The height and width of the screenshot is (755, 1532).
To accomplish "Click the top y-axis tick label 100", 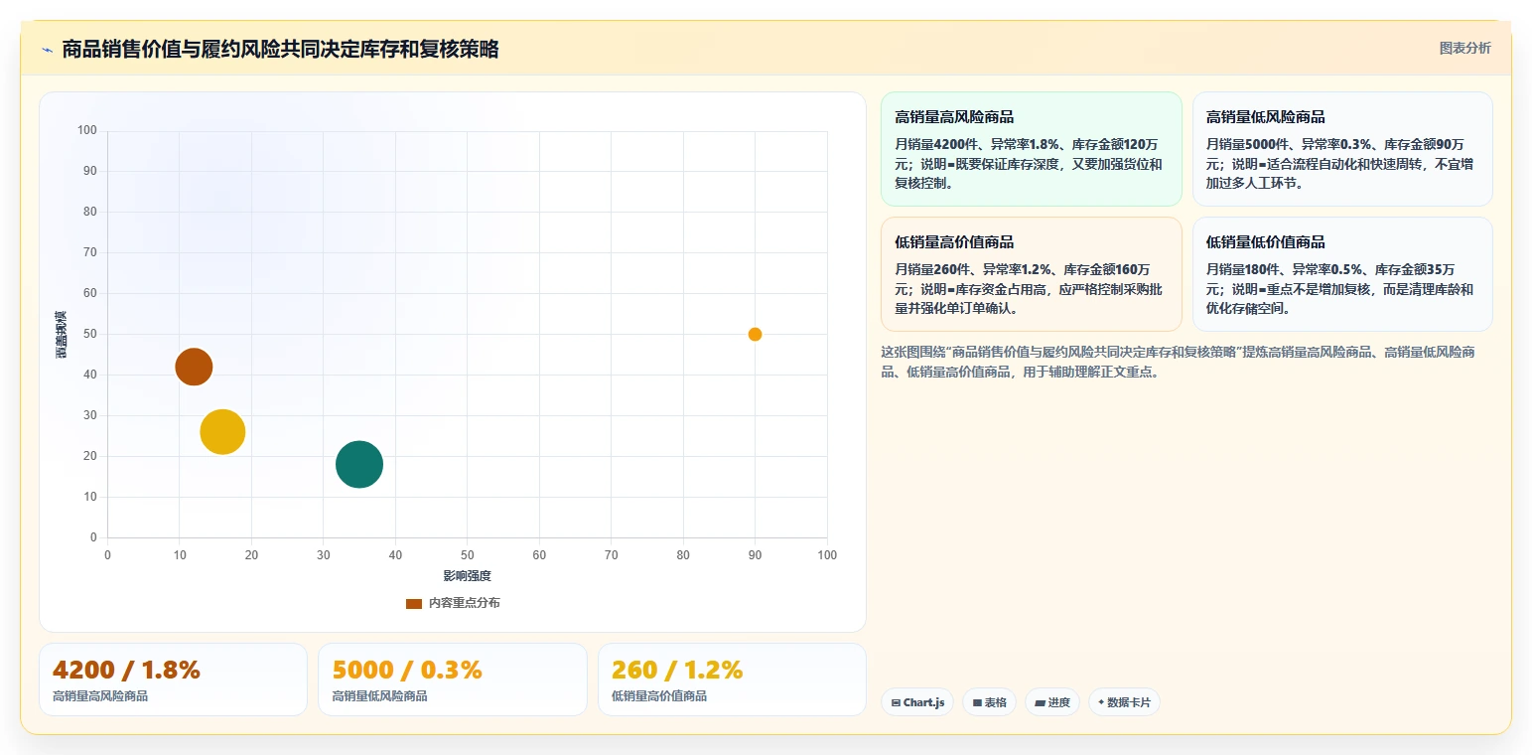I will click(87, 130).
